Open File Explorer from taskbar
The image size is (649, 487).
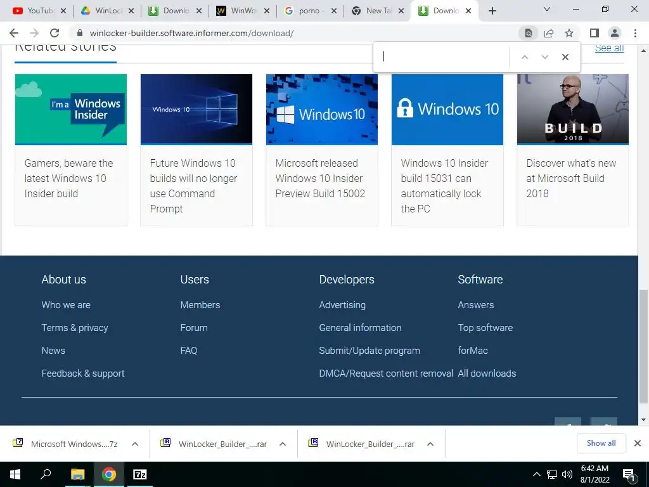coord(77,474)
